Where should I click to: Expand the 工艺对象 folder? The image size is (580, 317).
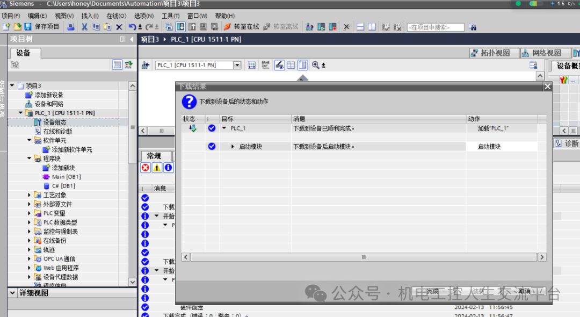tap(29, 194)
